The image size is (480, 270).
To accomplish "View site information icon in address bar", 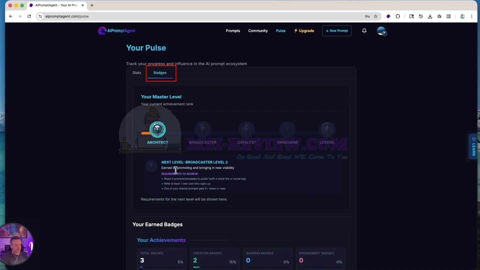I will [40, 16].
